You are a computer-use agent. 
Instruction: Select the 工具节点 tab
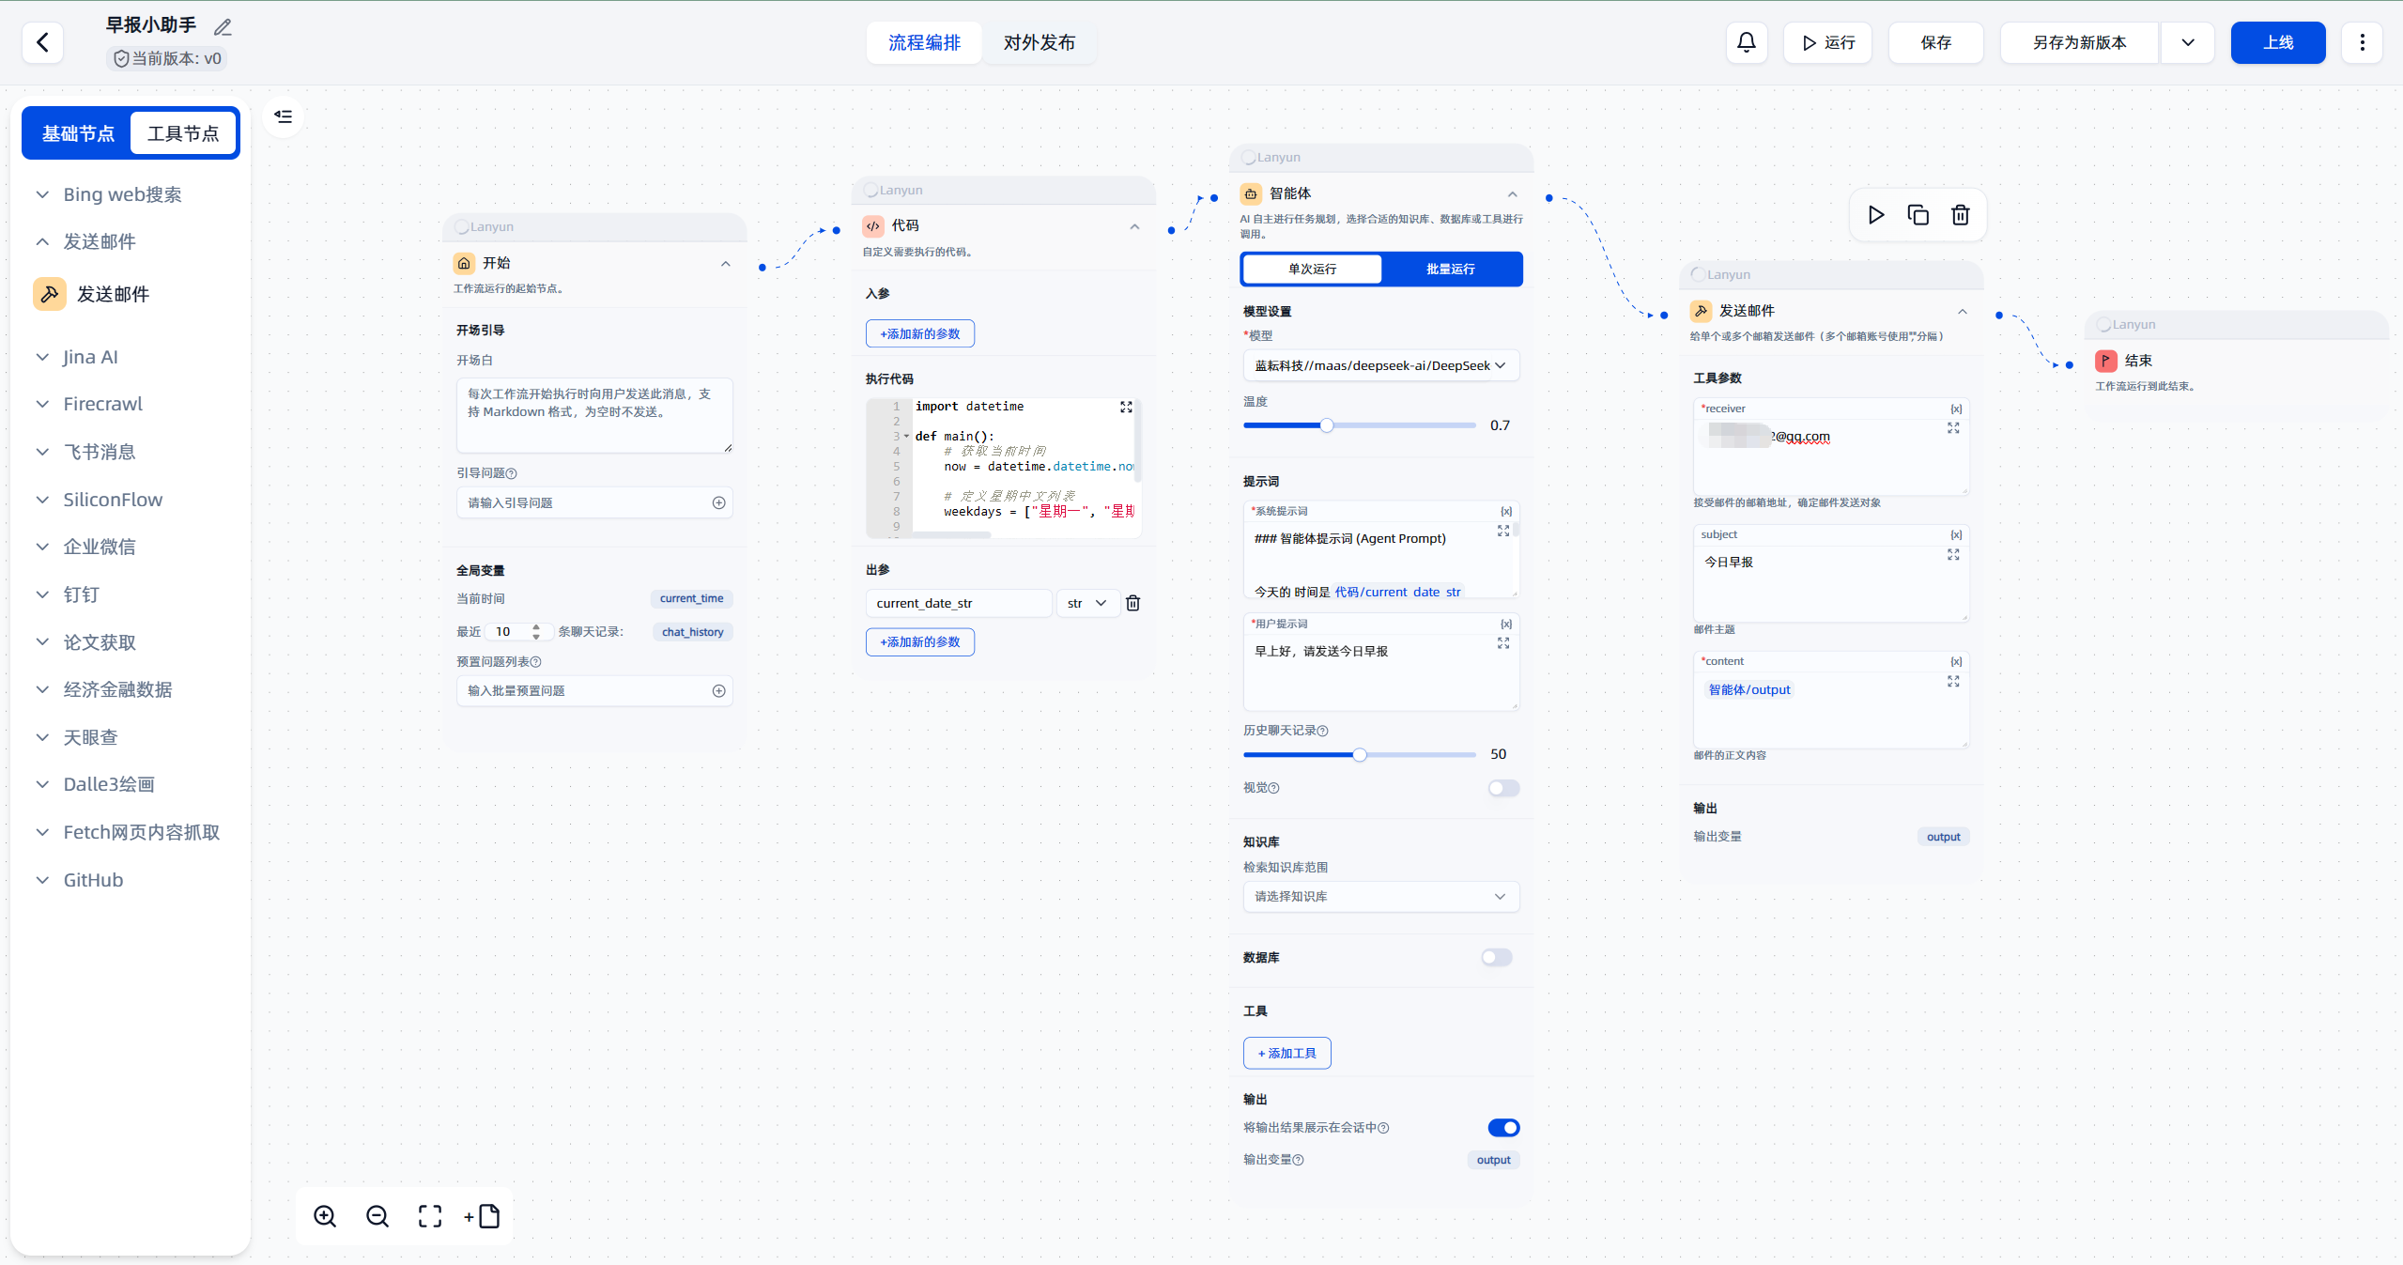[183, 133]
